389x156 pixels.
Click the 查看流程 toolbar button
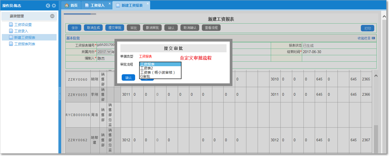[211, 27]
